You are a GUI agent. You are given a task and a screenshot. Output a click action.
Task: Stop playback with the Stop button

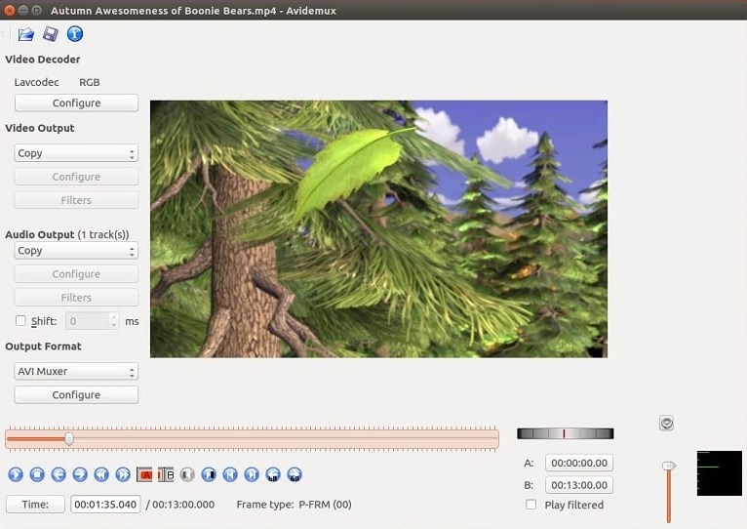click(37, 474)
